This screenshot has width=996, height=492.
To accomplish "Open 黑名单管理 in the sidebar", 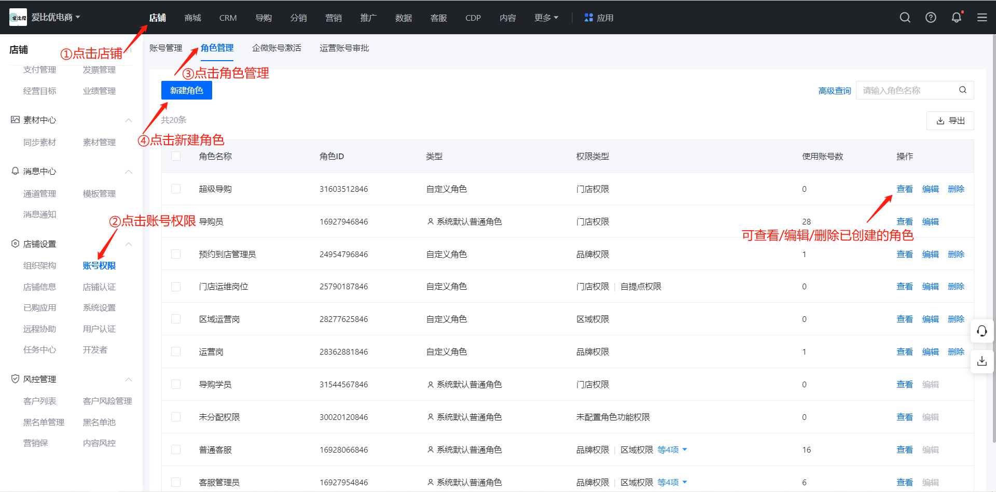I will tap(44, 422).
